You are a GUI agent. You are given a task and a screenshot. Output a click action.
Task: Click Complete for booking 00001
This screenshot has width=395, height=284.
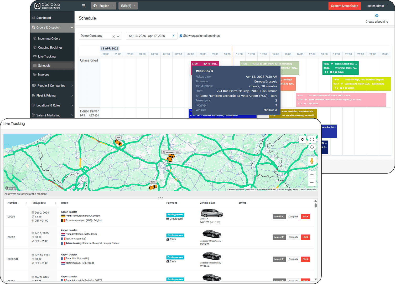(x=293, y=217)
